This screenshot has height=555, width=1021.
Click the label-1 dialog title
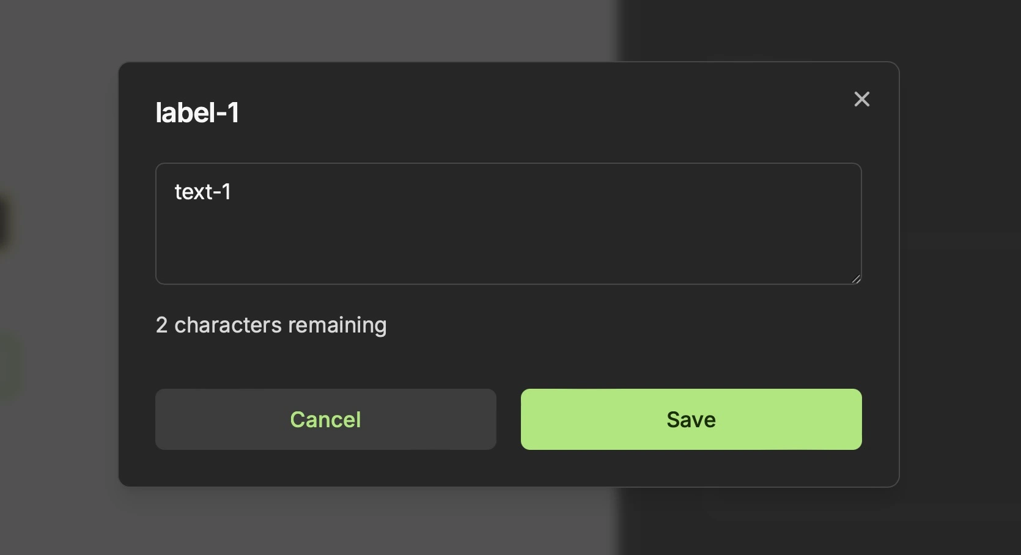tap(197, 112)
